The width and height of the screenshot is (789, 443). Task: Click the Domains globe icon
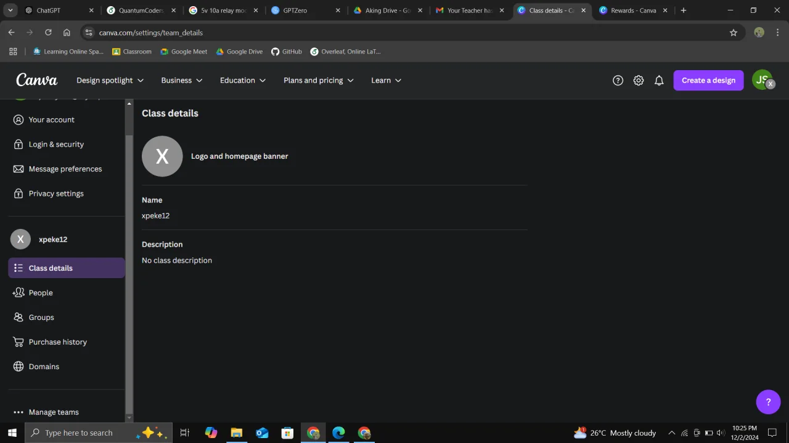point(18,367)
